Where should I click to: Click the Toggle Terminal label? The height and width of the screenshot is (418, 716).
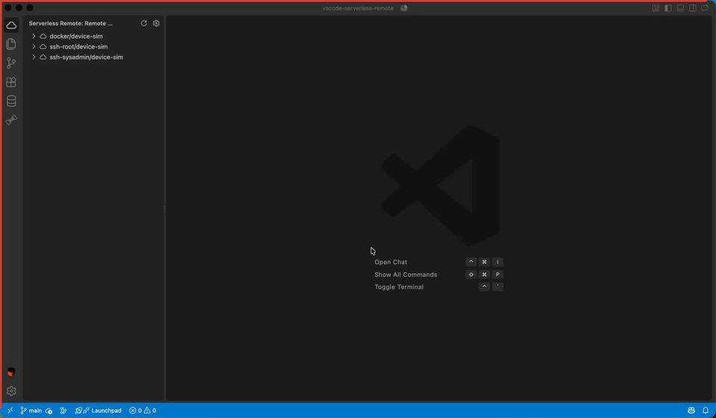pyautogui.click(x=399, y=287)
